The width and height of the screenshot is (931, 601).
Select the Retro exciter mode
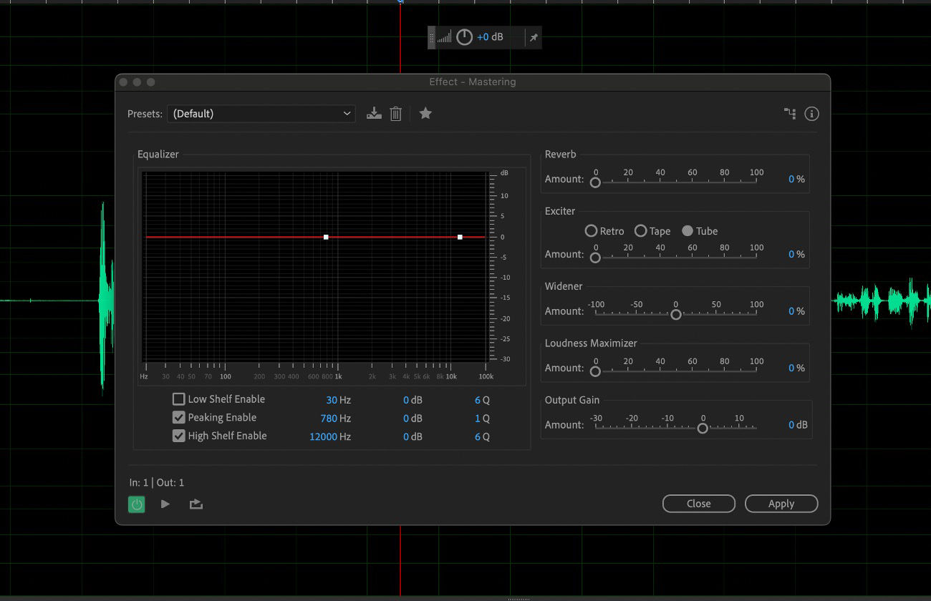(592, 230)
